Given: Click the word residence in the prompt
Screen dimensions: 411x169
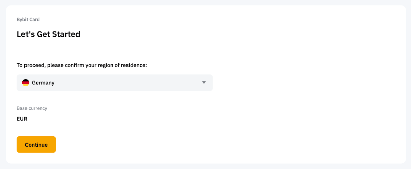Looking at the screenshot, I should (x=135, y=65).
